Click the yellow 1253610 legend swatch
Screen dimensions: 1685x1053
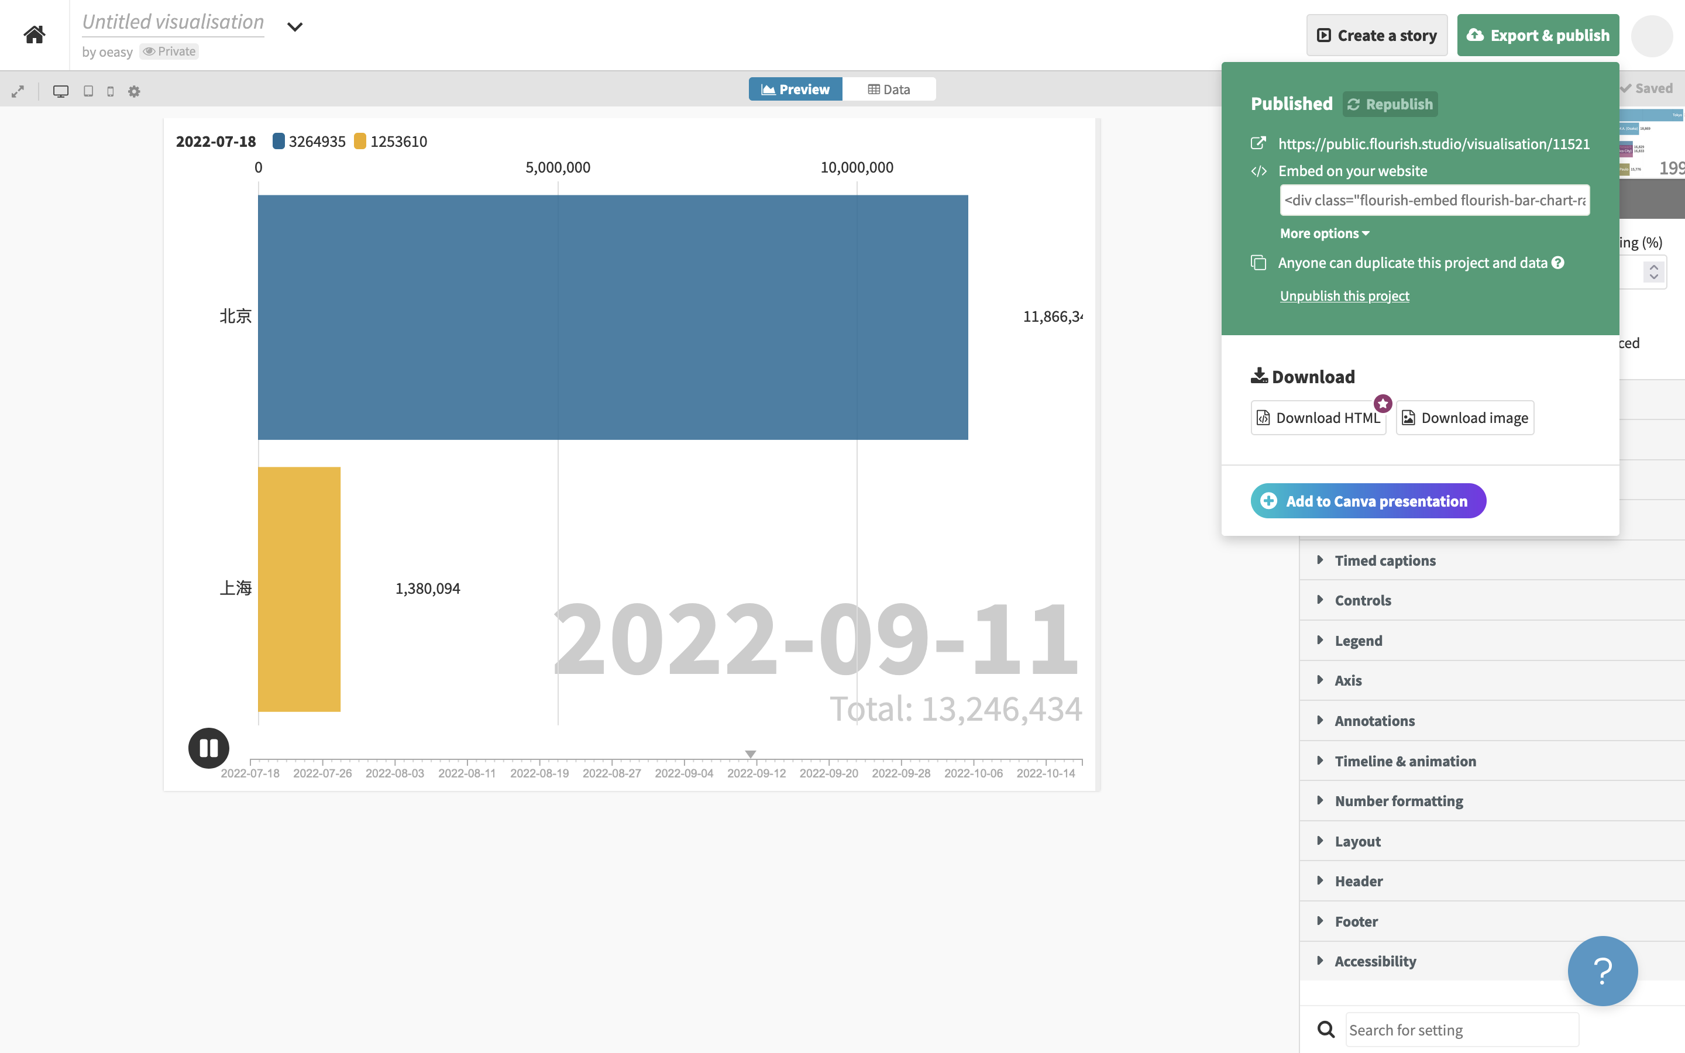point(360,142)
